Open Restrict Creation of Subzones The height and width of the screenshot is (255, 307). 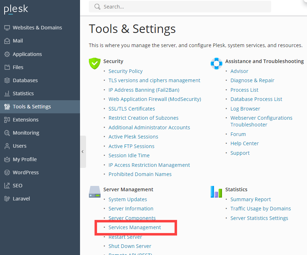[143, 118]
